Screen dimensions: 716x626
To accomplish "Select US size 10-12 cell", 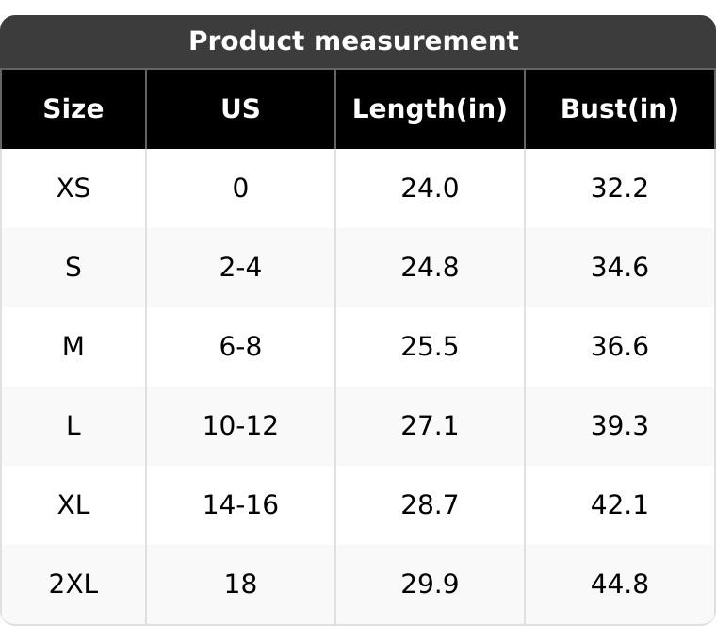I will [x=240, y=426].
